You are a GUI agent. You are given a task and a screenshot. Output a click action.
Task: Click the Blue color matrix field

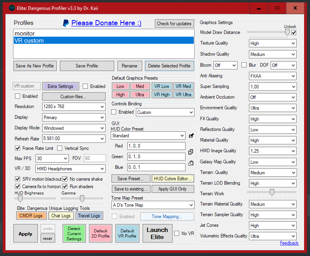coord(156,167)
